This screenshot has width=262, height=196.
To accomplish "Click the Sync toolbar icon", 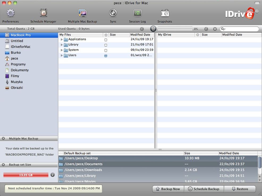I will pos(113,13).
